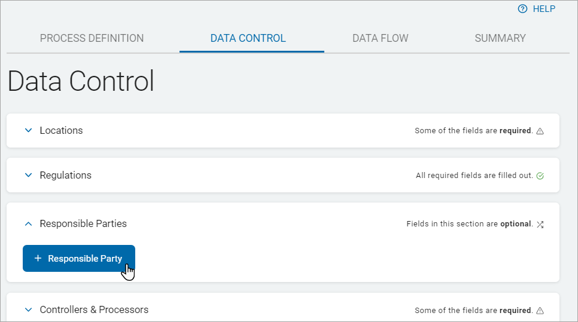
Task: Expand the Regulations section chevron
Action: [28, 175]
